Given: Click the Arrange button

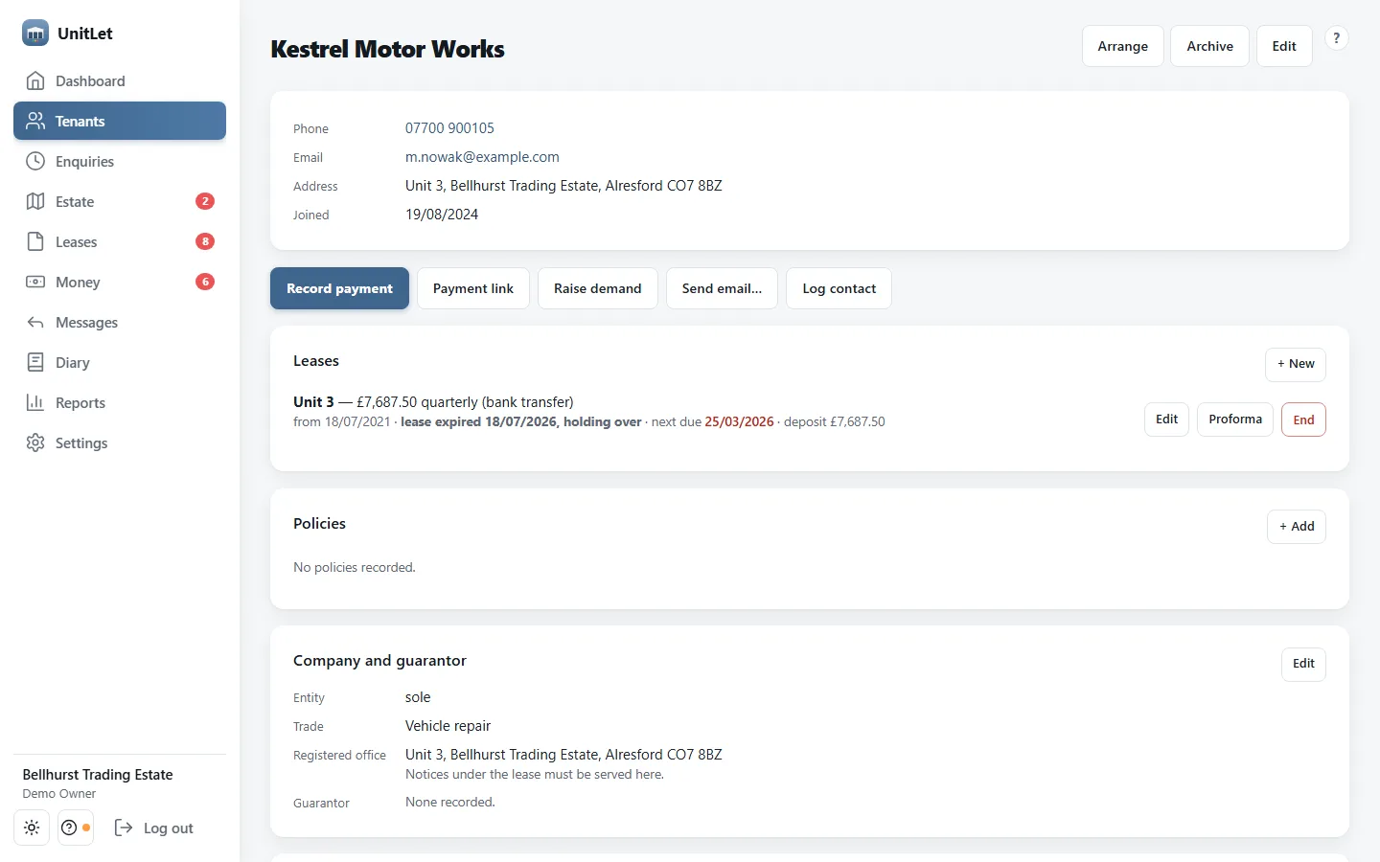Looking at the screenshot, I should 1122,46.
